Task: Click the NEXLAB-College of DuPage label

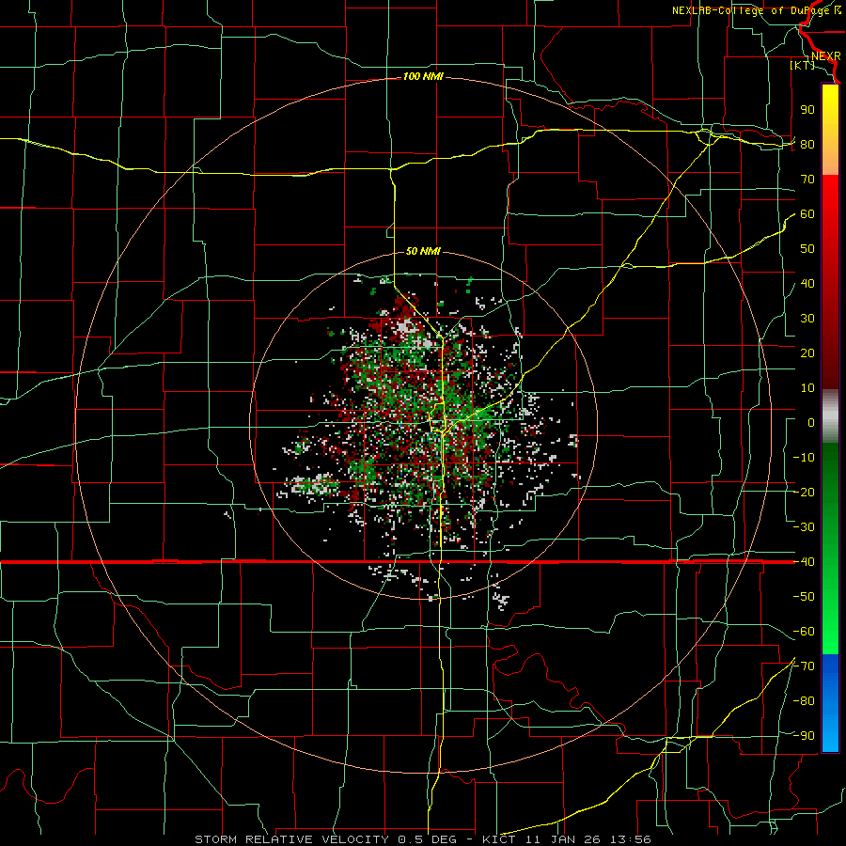Action: tap(751, 10)
